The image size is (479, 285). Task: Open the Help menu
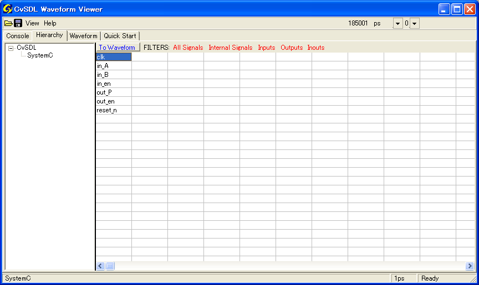click(x=50, y=23)
